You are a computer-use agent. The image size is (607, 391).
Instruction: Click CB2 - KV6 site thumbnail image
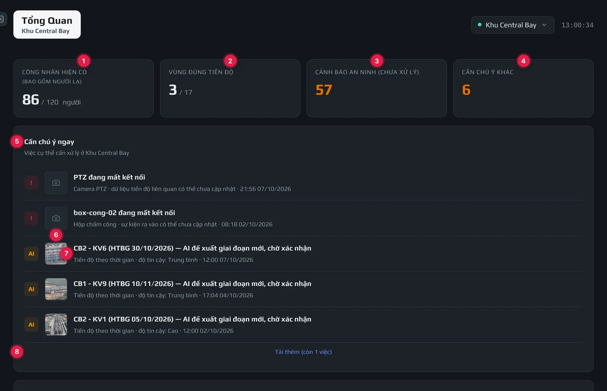(x=56, y=254)
